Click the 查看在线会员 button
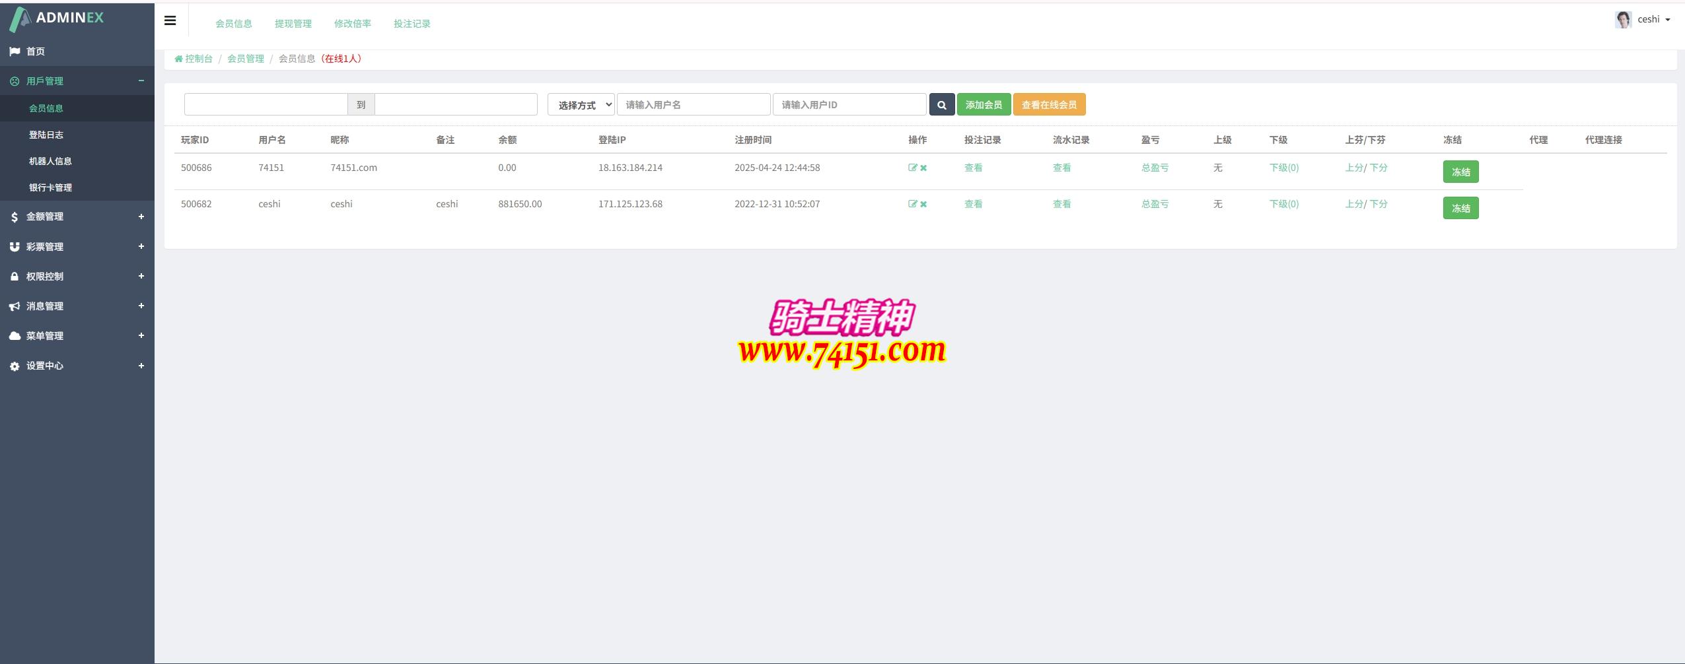 1048,105
